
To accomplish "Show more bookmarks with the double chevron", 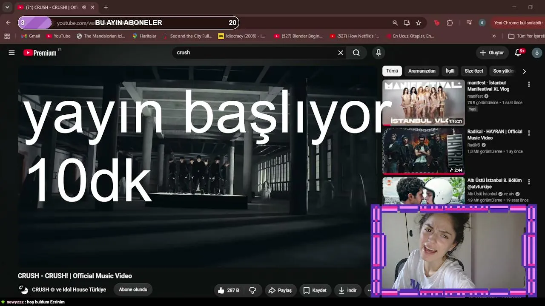I will 494,36.
